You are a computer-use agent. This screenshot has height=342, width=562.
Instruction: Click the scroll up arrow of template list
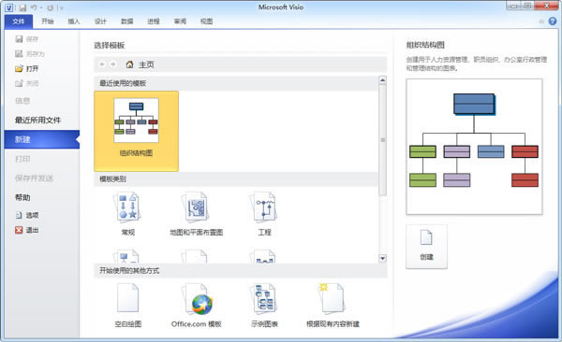[382, 80]
